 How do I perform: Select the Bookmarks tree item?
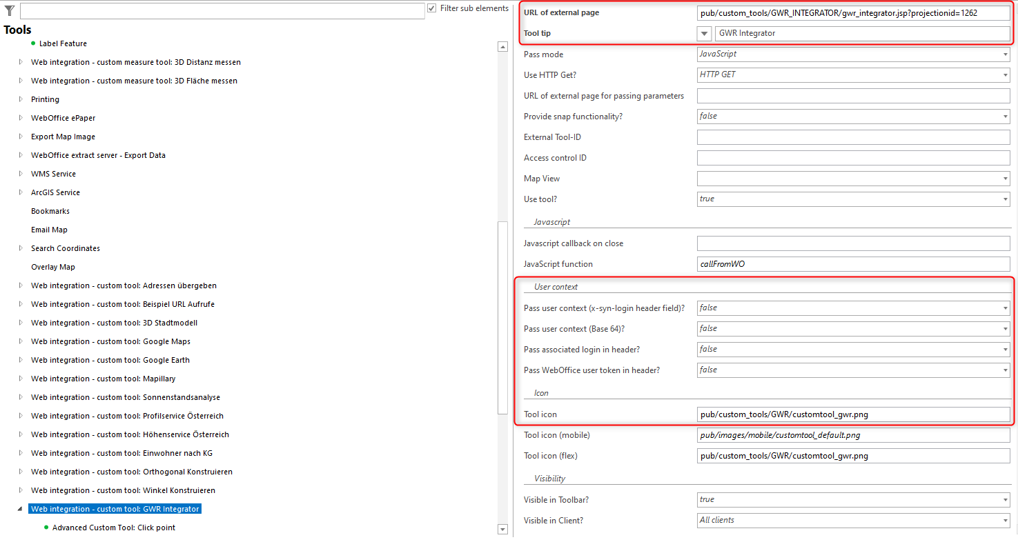click(49, 210)
